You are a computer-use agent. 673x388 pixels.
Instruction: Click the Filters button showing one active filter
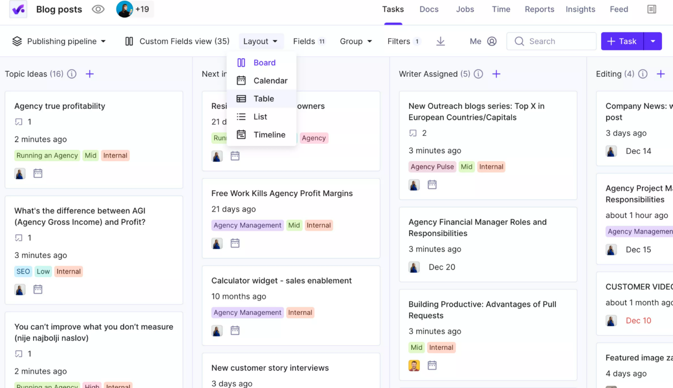click(x=404, y=41)
